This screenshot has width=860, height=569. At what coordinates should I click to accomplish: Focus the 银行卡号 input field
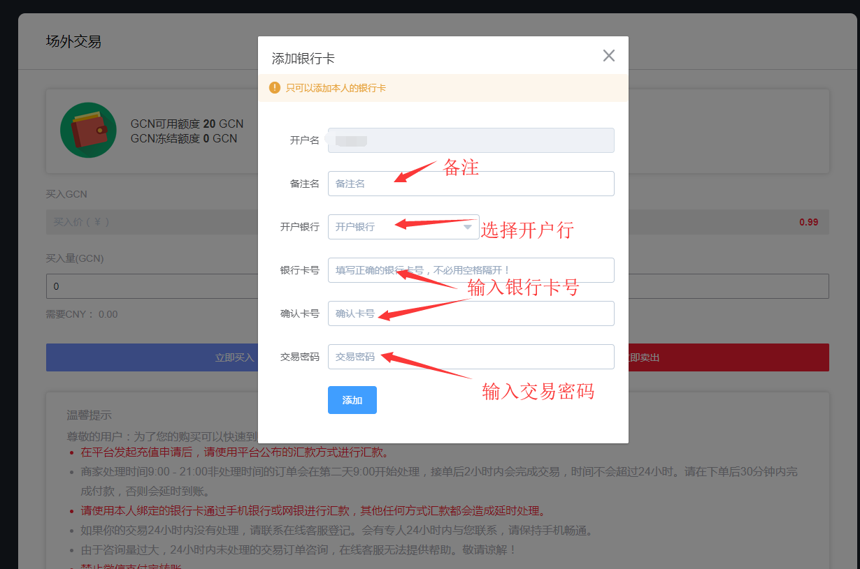point(471,270)
